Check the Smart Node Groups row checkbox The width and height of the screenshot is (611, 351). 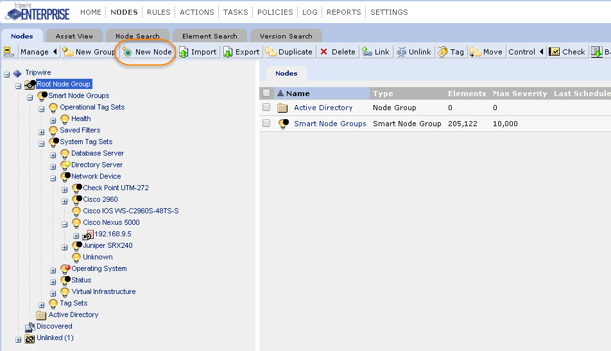click(266, 123)
